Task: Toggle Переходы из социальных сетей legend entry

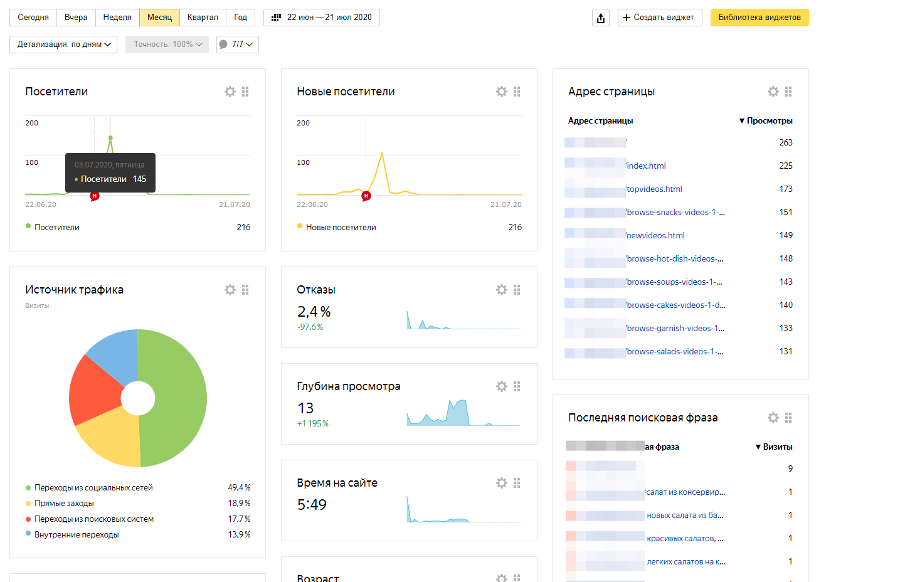Action: pos(93,487)
